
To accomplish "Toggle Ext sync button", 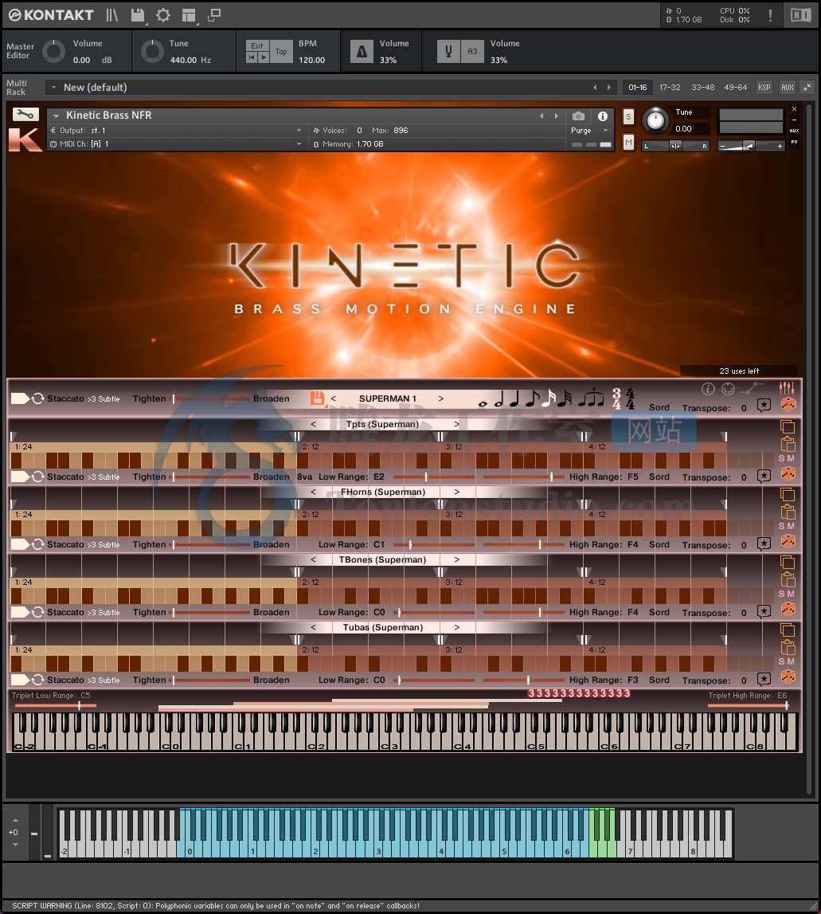I will coord(257,45).
